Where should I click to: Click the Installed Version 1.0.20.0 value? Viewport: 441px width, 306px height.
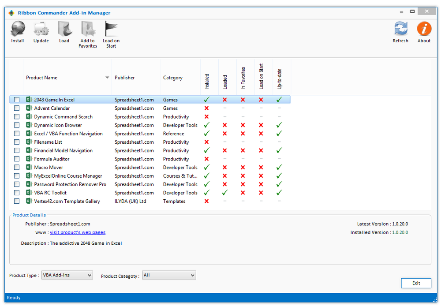pos(400,232)
